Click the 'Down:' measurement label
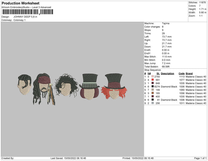Screen dimensions: 208x161 [148, 47]
